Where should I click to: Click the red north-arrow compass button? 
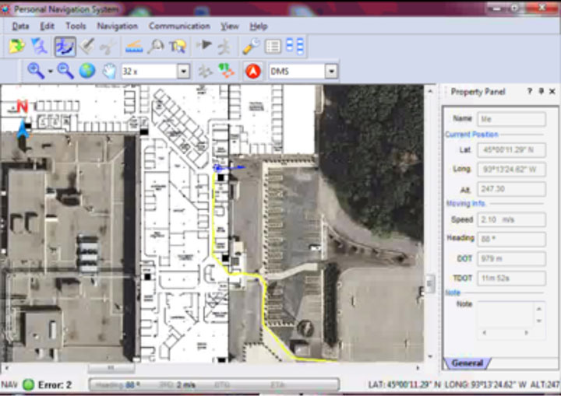(252, 71)
